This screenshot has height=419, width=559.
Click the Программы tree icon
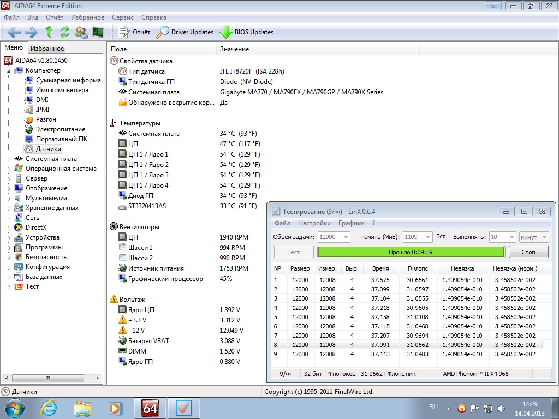pyautogui.click(x=19, y=247)
